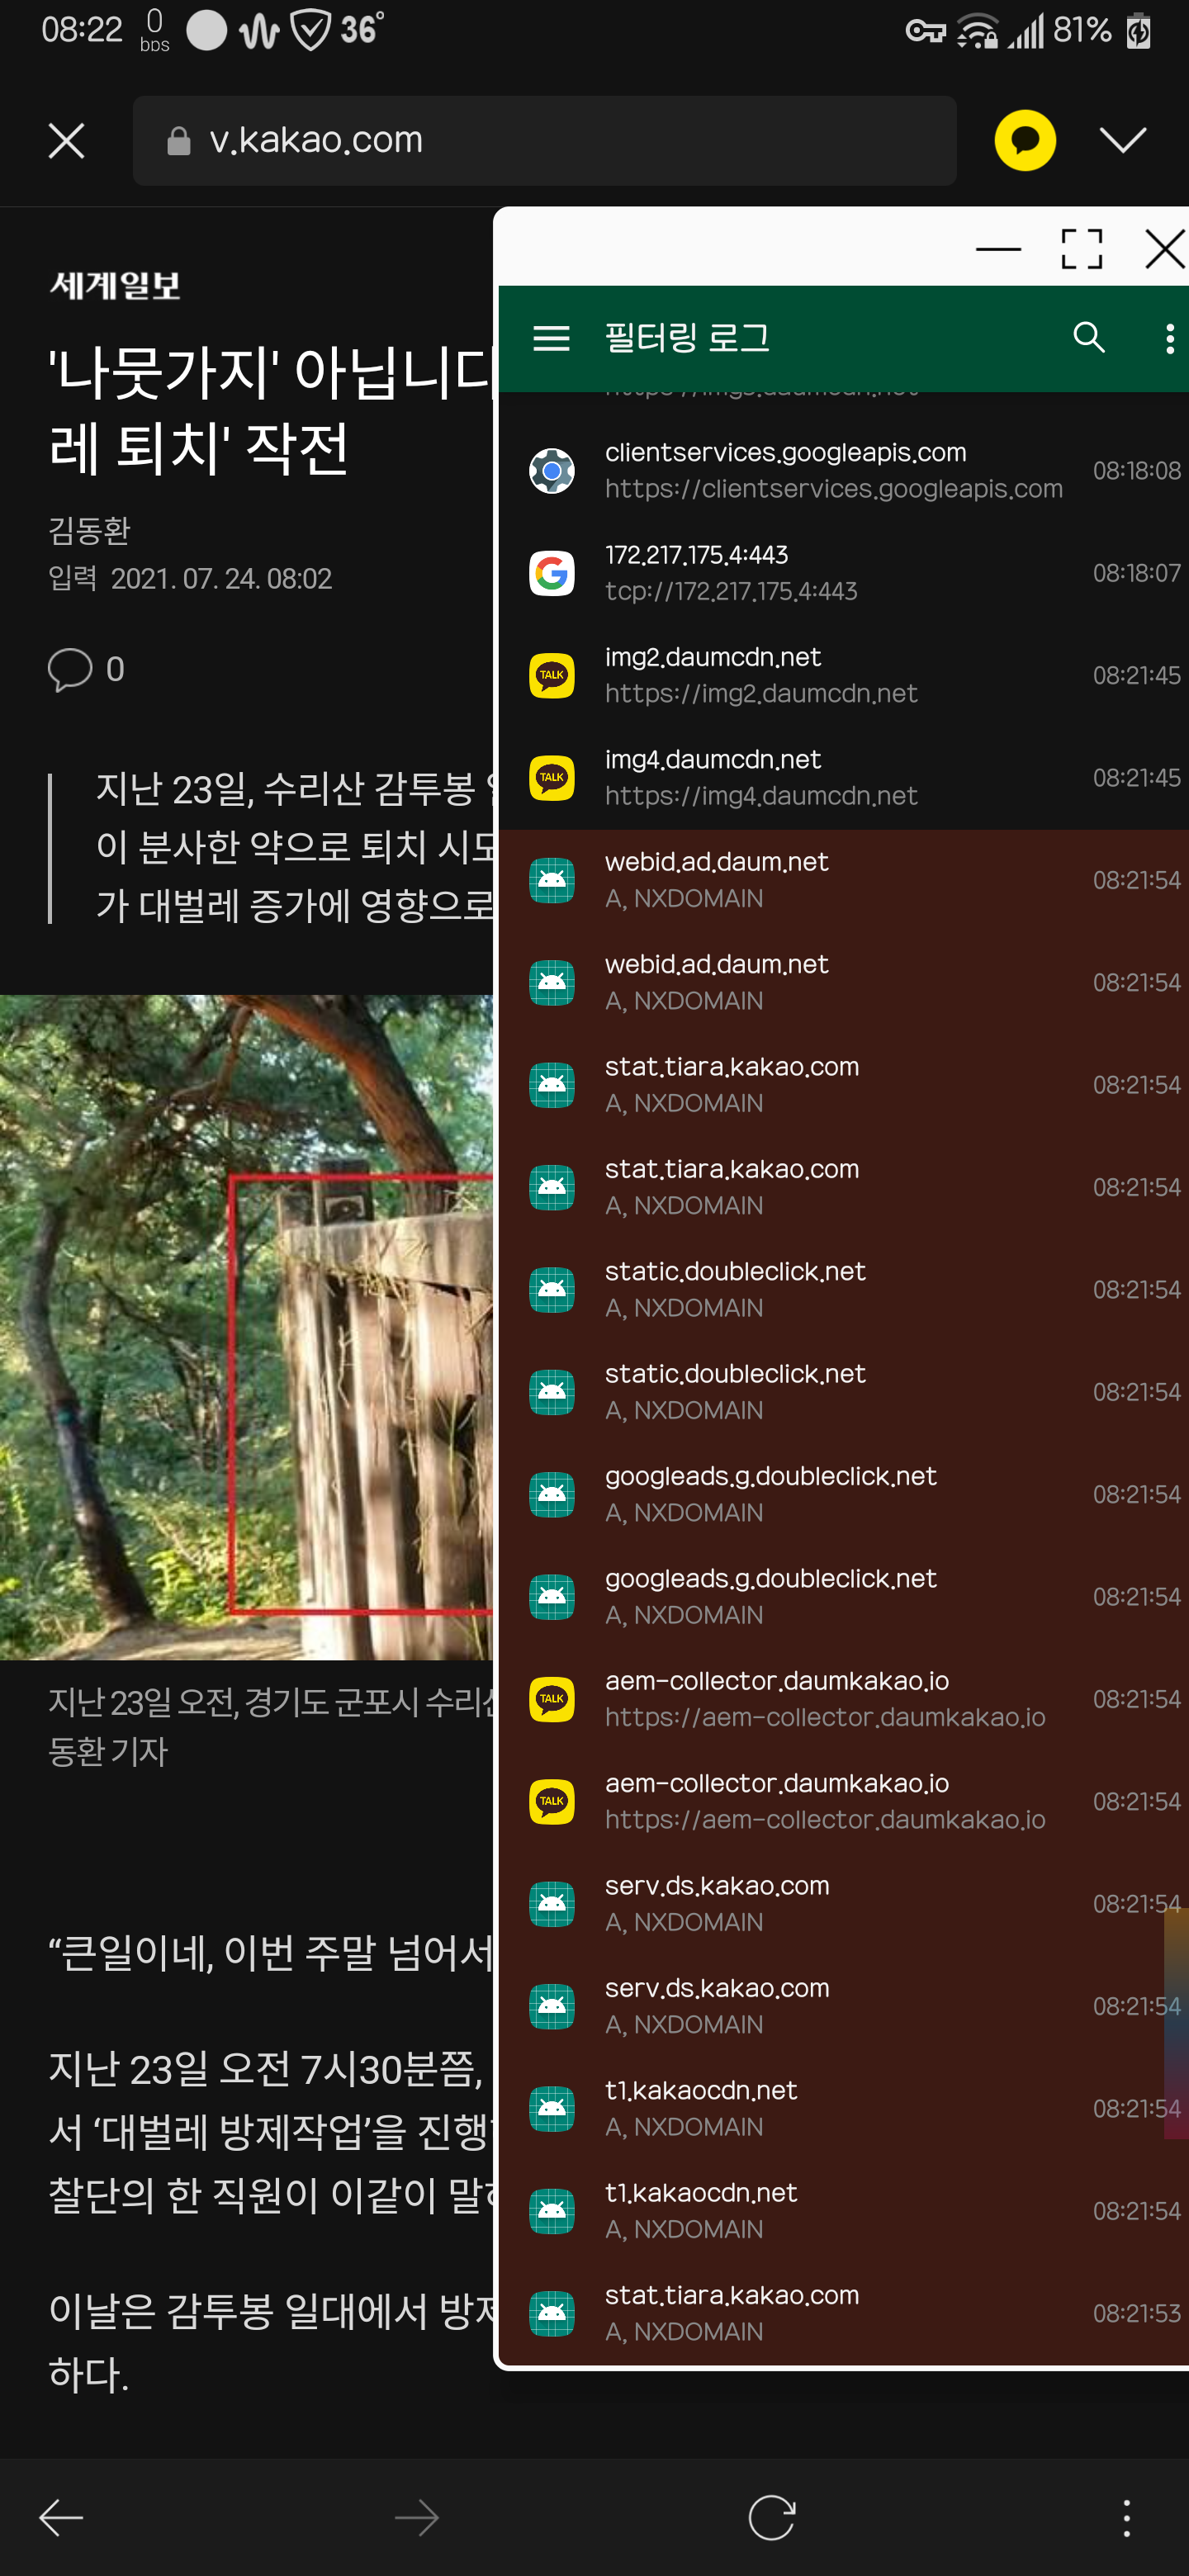Select img2.daumcdn.net log entry
1189x2576 pixels.
pyautogui.click(x=843, y=675)
